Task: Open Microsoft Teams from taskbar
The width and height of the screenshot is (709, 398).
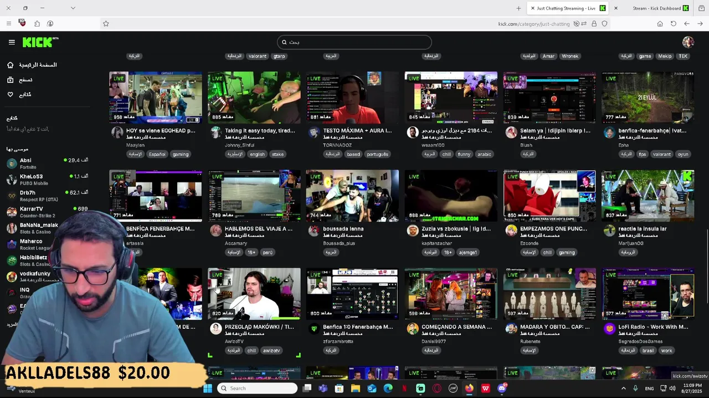Action: click(323, 388)
